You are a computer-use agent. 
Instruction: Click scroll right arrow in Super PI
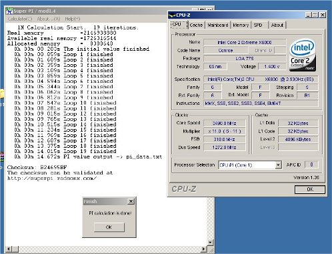(x=204, y=249)
